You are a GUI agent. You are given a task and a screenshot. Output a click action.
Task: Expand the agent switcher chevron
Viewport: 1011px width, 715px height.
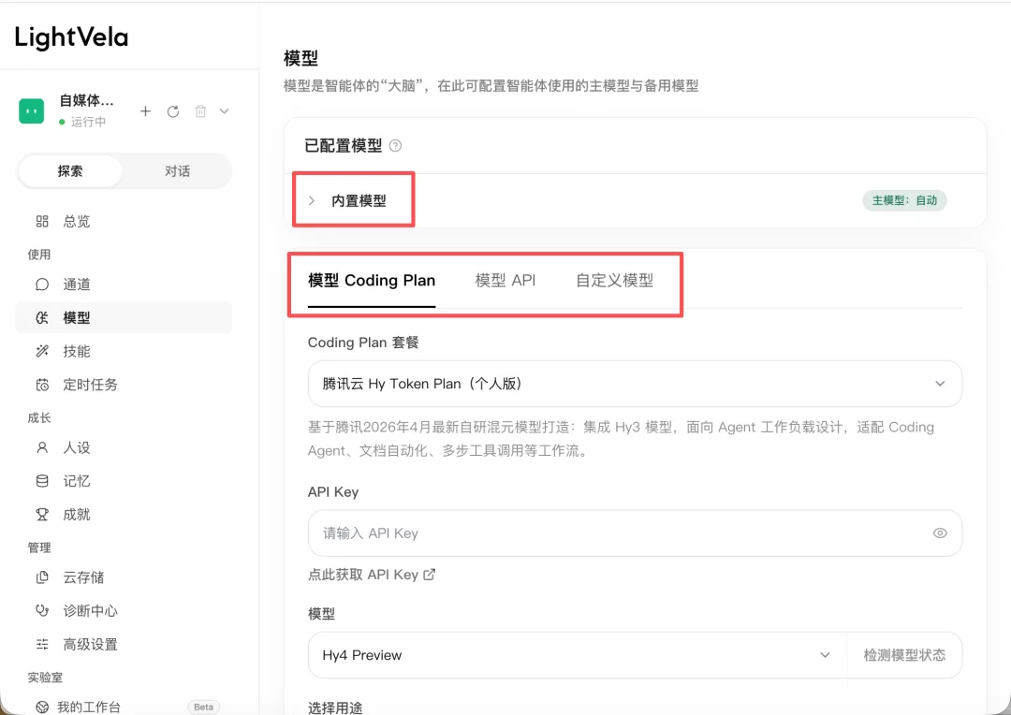point(224,110)
